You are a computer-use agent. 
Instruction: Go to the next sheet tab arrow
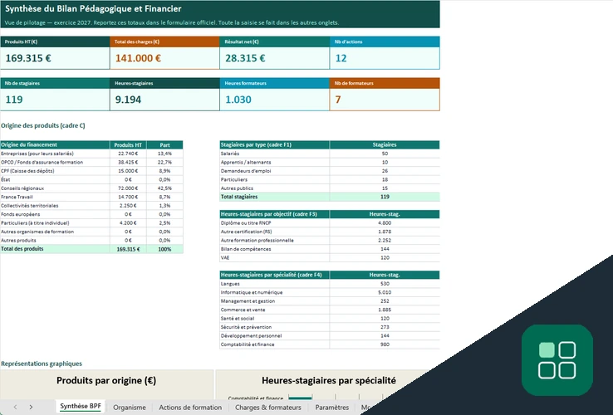pyautogui.click(x=31, y=408)
